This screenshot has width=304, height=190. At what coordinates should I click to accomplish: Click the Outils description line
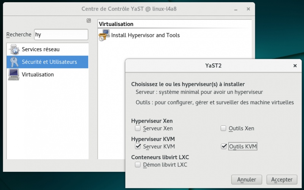pos(215,102)
